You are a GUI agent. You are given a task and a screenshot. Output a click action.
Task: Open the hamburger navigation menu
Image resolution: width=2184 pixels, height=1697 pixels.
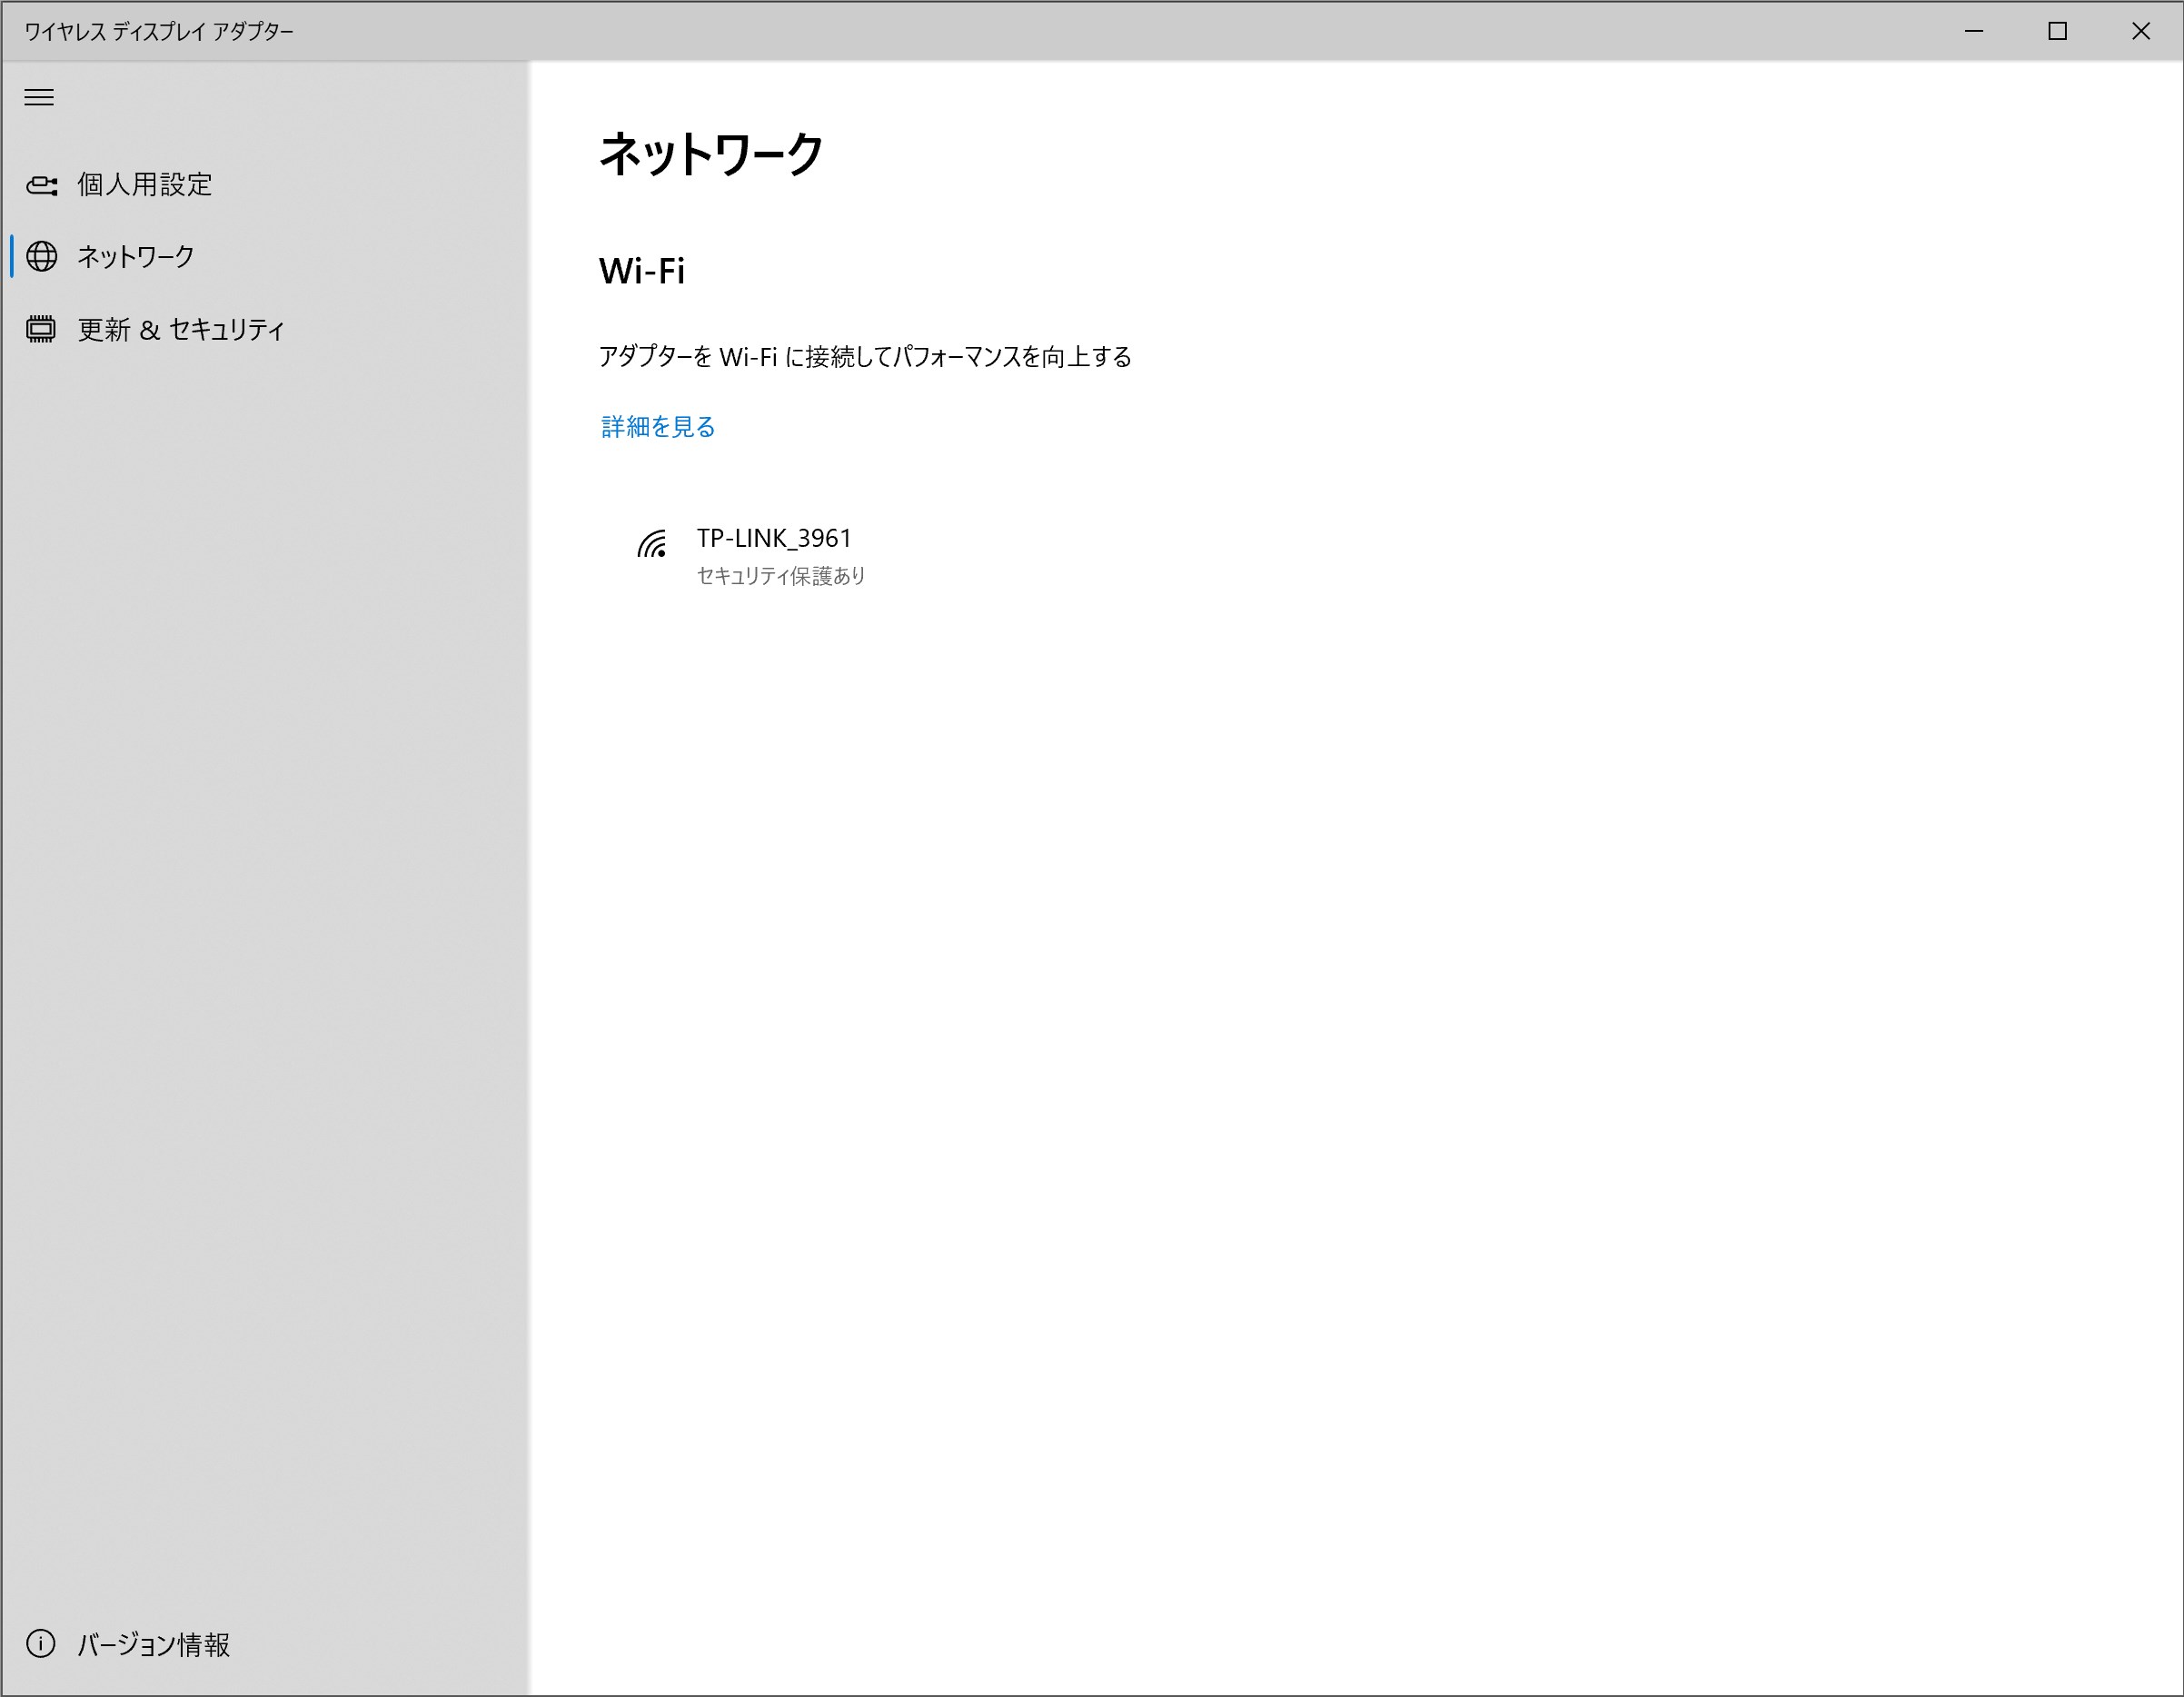tap(39, 97)
